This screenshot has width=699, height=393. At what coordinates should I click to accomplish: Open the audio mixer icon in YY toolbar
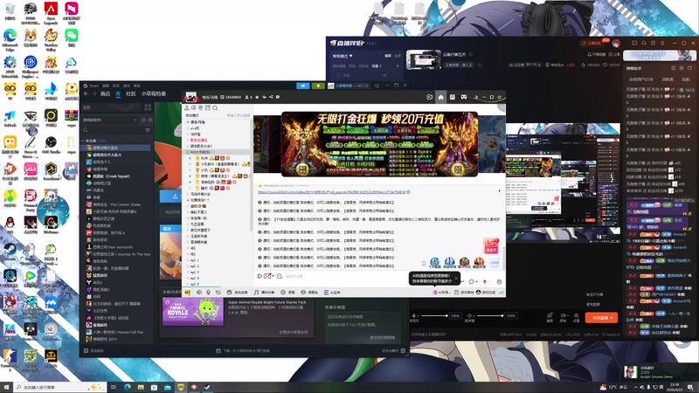[x=218, y=293]
